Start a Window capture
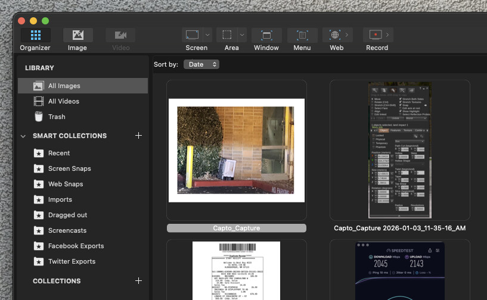 (x=266, y=35)
